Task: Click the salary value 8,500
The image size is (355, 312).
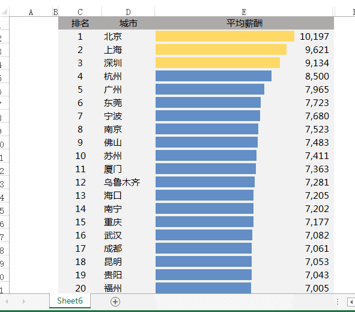Action: tap(317, 76)
